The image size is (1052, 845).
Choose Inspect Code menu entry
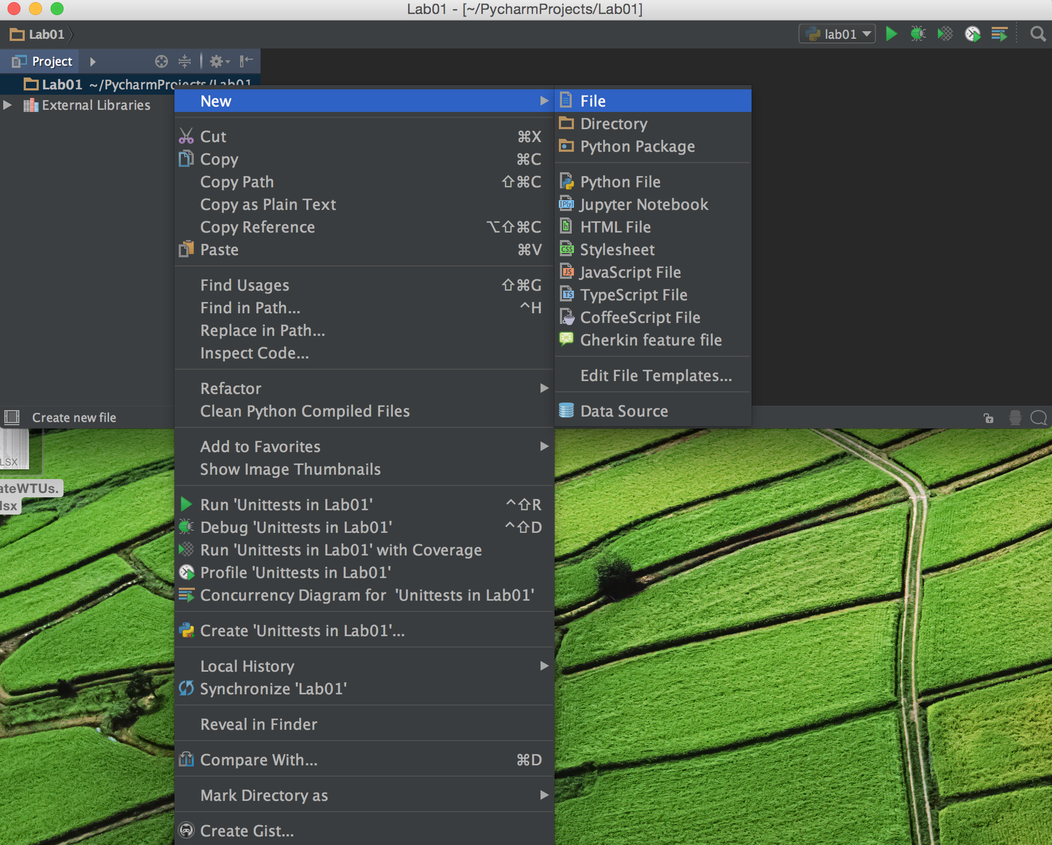[x=364, y=353]
